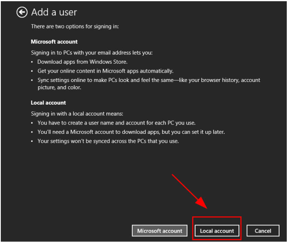Click 'You have to create a user name' bullet
The height and width of the screenshot is (242, 288).
(116, 123)
